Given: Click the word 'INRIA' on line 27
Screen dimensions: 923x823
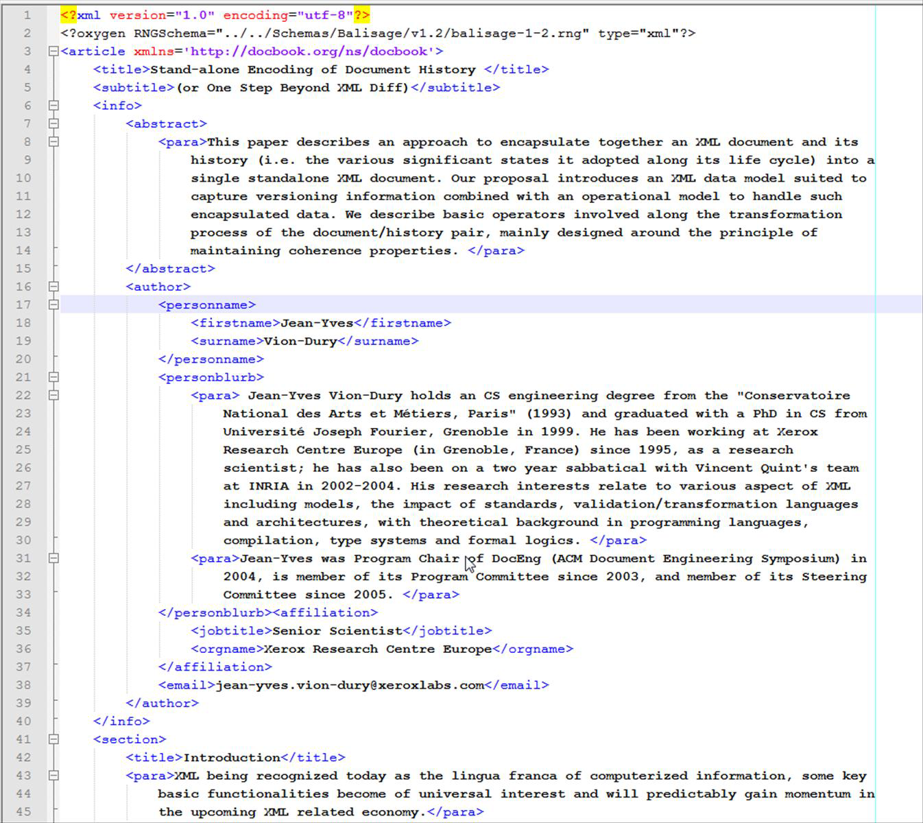Looking at the screenshot, I should click(x=269, y=486).
